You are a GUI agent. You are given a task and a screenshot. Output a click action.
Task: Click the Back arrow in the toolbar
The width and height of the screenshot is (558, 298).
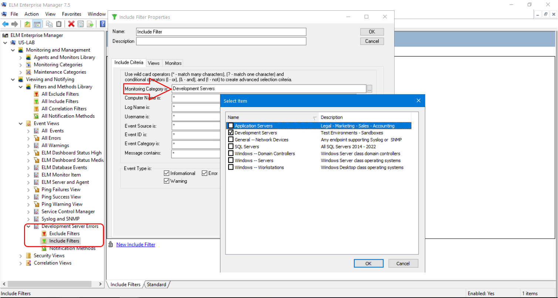(x=6, y=24)
